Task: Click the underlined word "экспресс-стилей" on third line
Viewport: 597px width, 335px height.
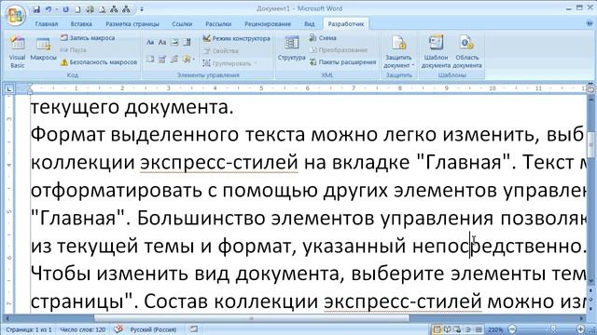Action: coord(219,163)
